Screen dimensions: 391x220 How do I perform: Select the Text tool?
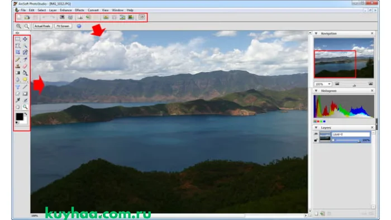point(18,87)
